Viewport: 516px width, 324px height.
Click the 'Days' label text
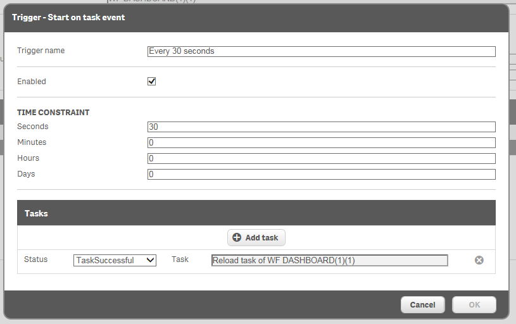click(x=27, y=173)
